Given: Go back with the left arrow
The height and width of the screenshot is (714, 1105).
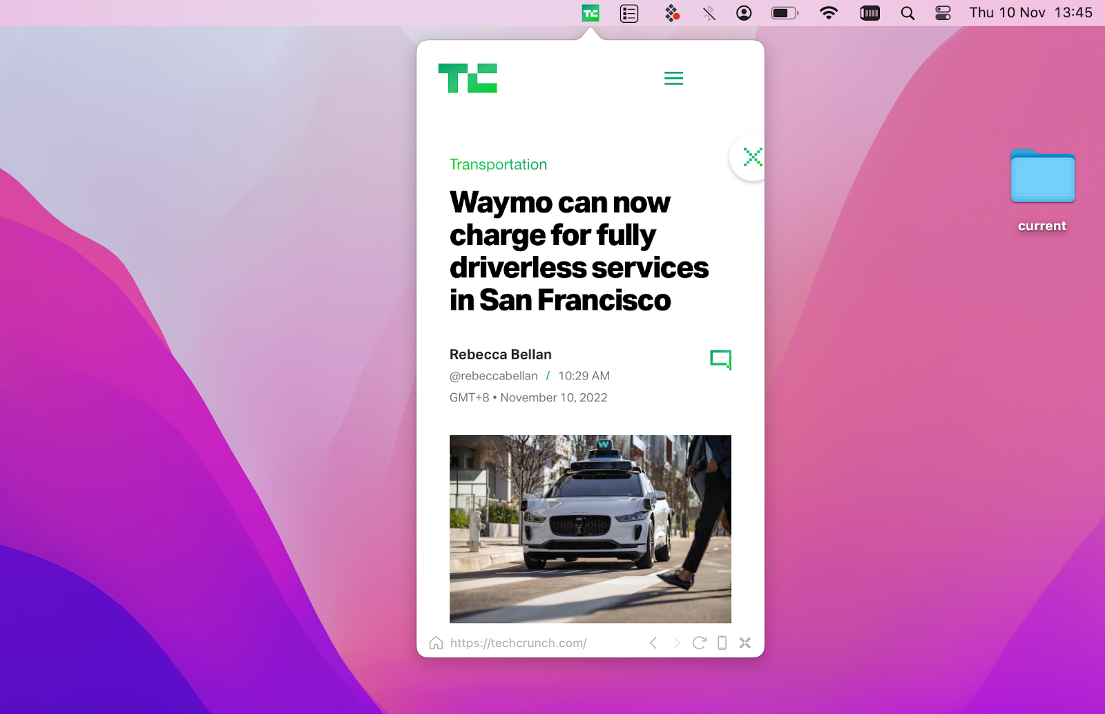Looking at the screenshot, I should coord(653,643).
